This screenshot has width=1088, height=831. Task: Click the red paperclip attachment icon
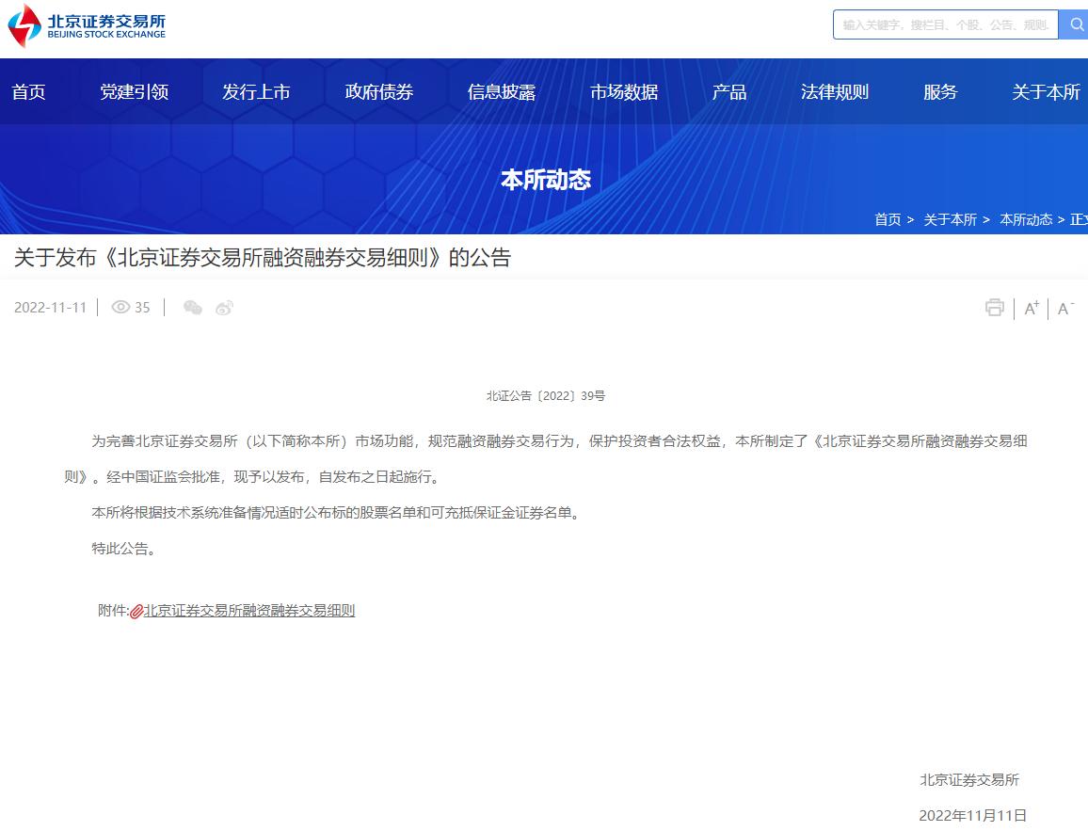pyautogui.click(x=136, y=611)
